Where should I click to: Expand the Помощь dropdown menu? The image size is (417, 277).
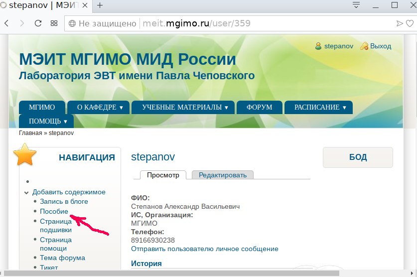point(46,121)
